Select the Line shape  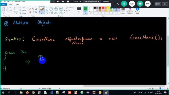[x=47, y=8]
